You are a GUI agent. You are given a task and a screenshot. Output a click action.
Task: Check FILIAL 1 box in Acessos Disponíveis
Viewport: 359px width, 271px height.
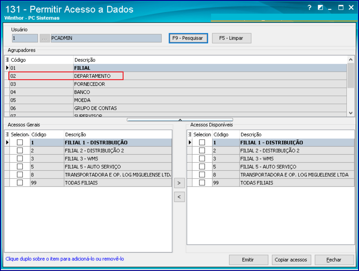click(202, 143)
